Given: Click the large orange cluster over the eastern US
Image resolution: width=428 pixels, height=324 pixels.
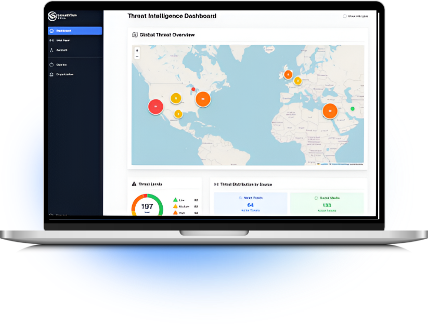Looking at the screenshot, I should pos(203,99).
